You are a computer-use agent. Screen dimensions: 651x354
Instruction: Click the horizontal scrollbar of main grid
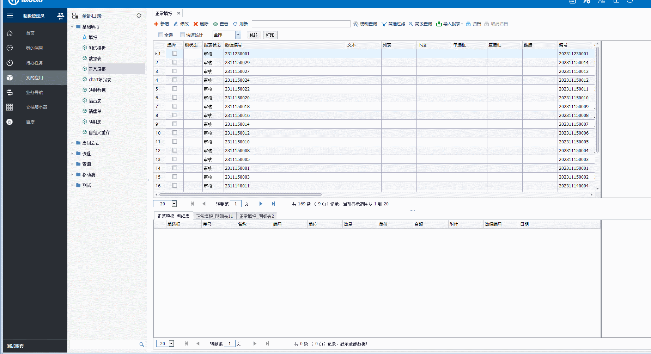click(240, 194)
